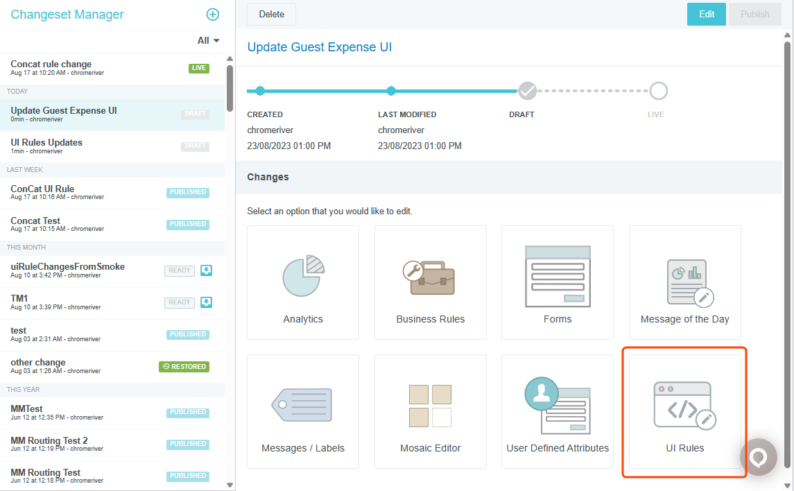Open the Messages / Labels tag tile

click(303, 411)
